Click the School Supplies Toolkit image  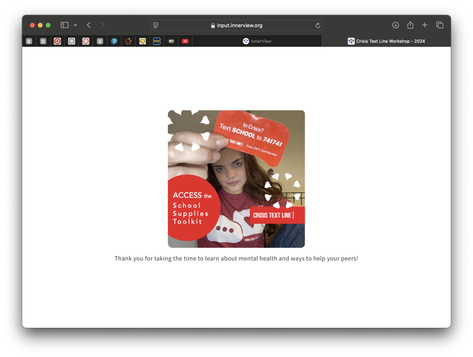coord(236,179)
